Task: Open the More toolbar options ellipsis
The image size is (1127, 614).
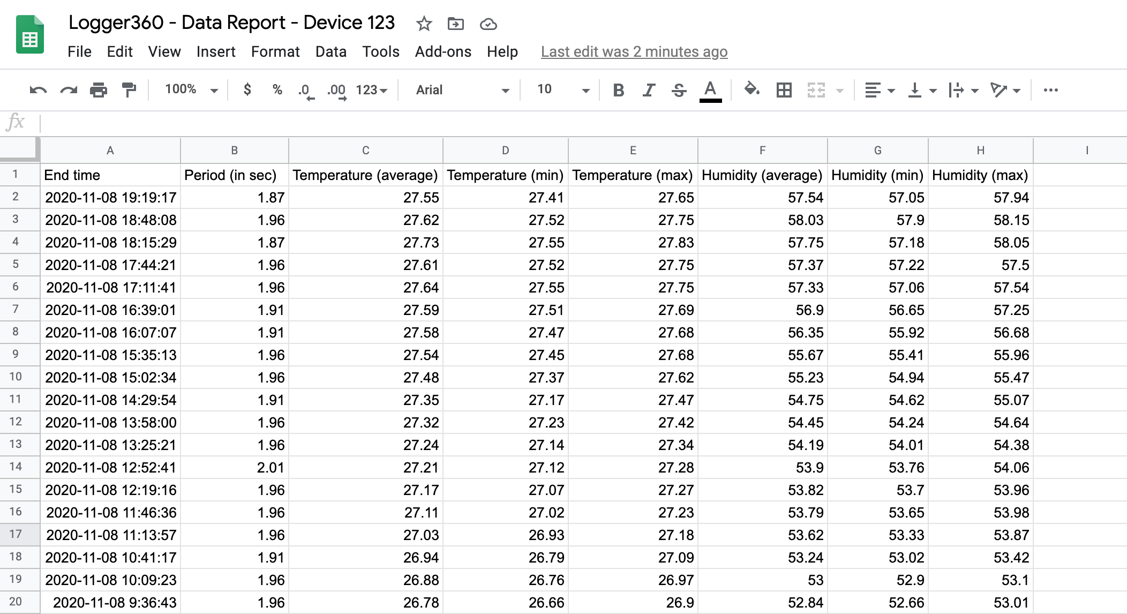Action: [x=1050, y=90]
